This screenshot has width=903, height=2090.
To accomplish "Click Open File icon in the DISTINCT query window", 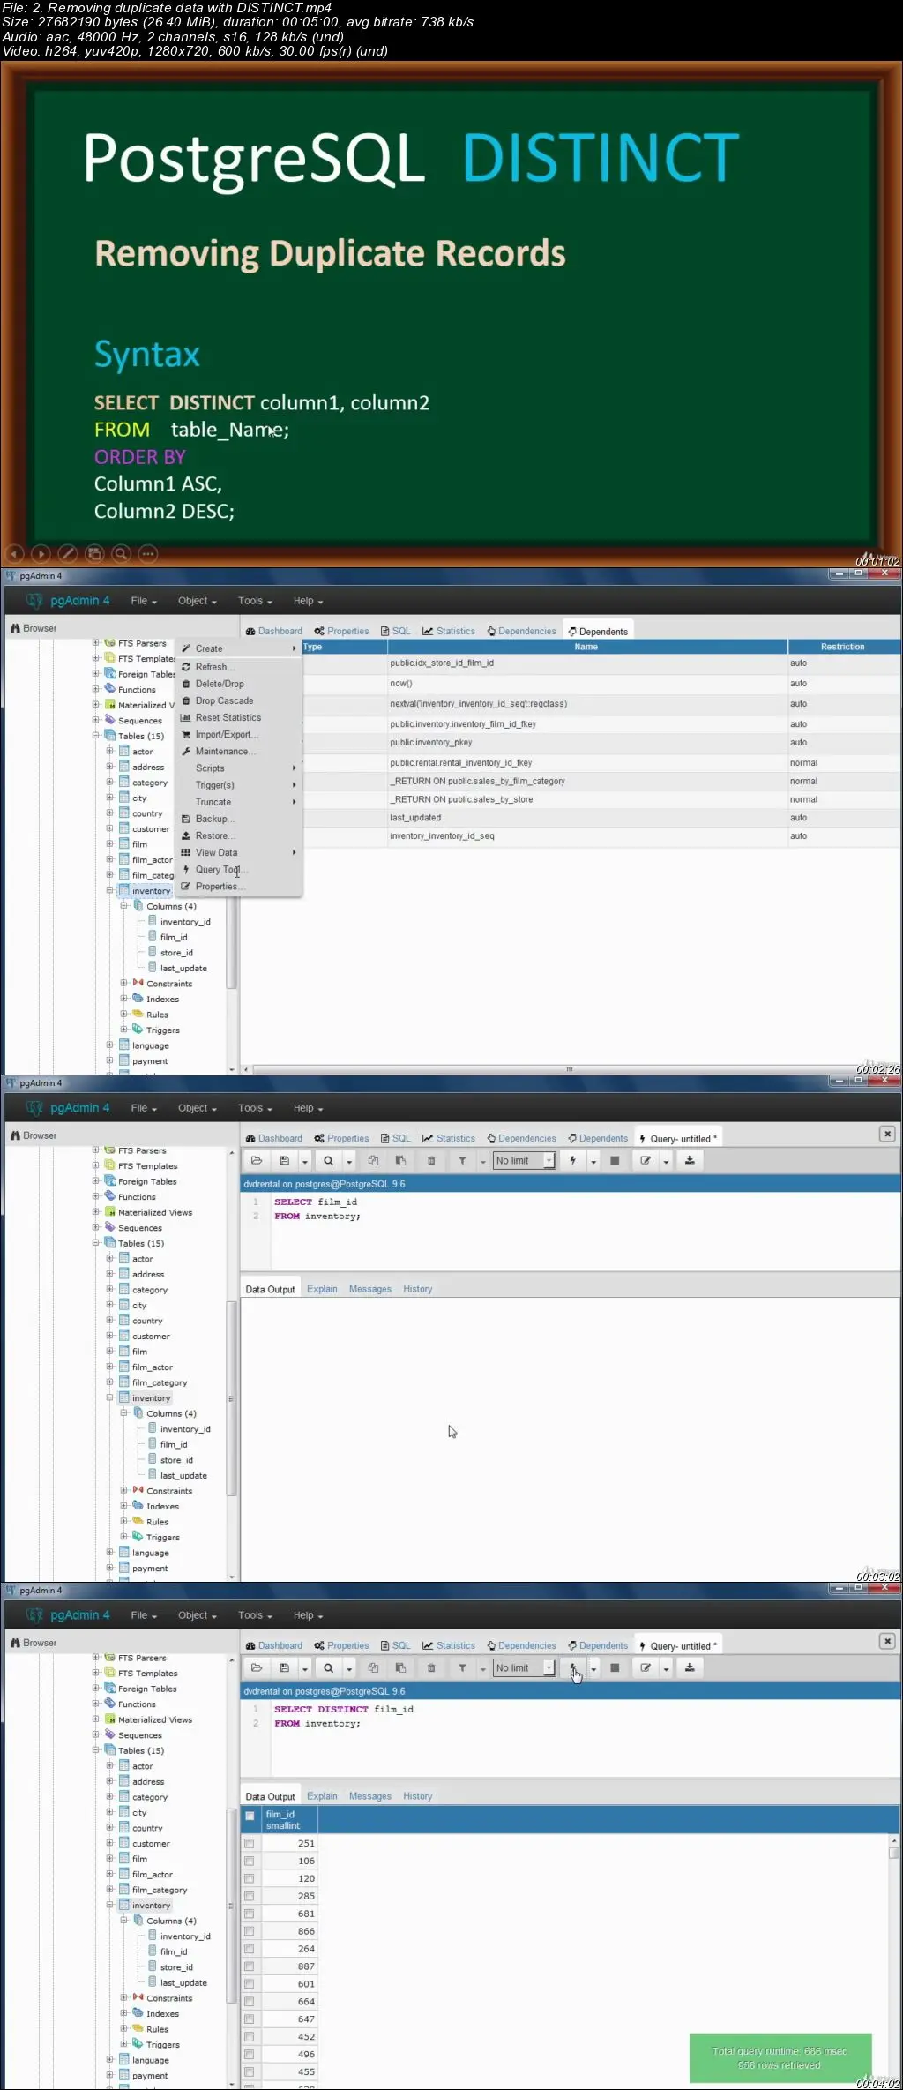I will [257, 1667].
